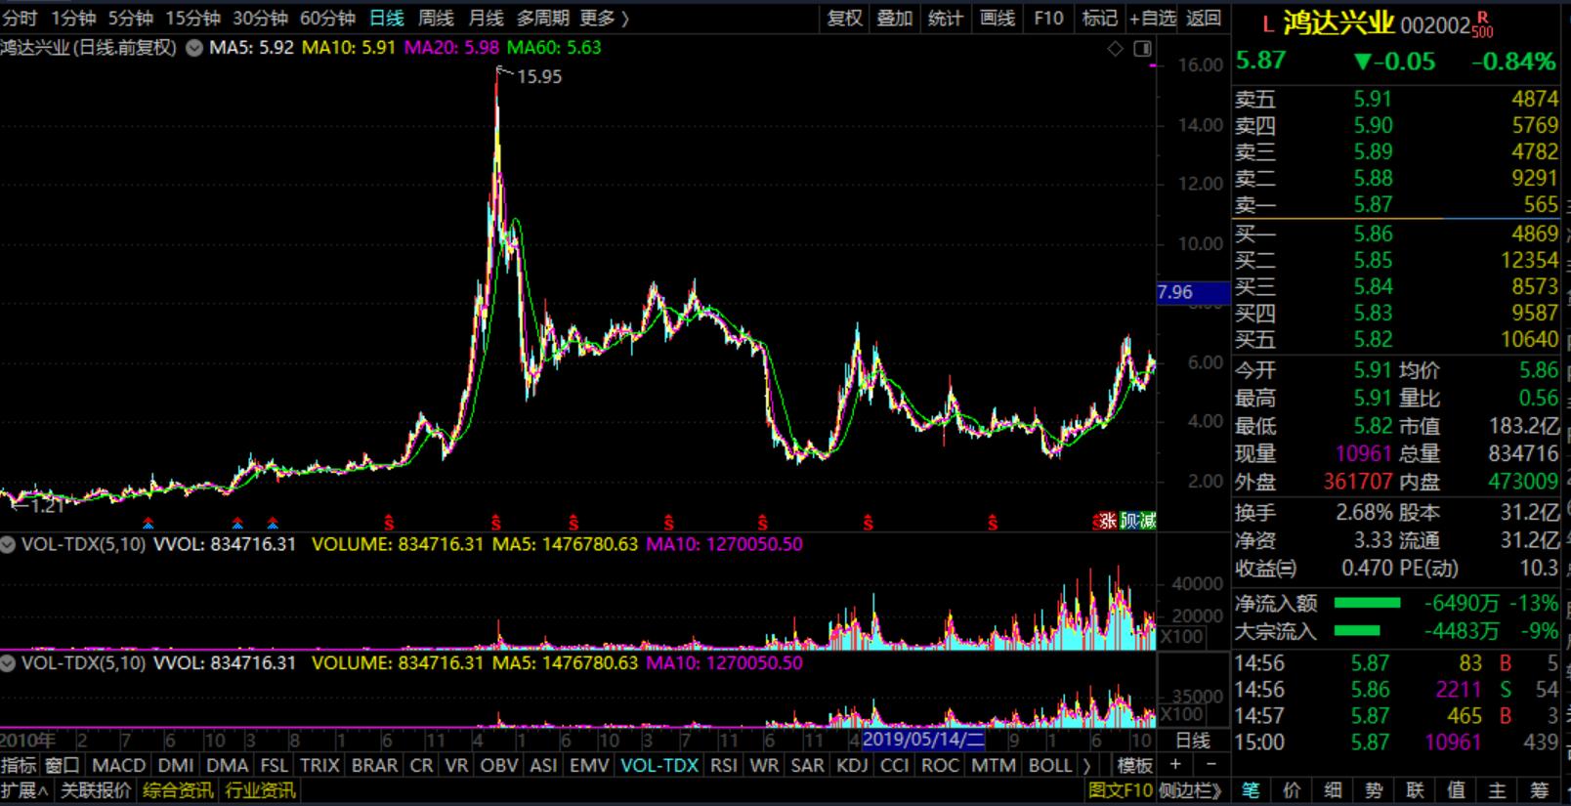Click the 2019/05/14 date marker on the time axis

click(923, 741)
